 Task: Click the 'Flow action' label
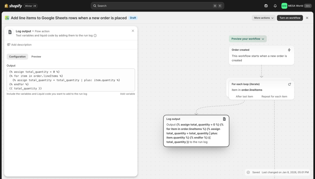click(42, 31)
